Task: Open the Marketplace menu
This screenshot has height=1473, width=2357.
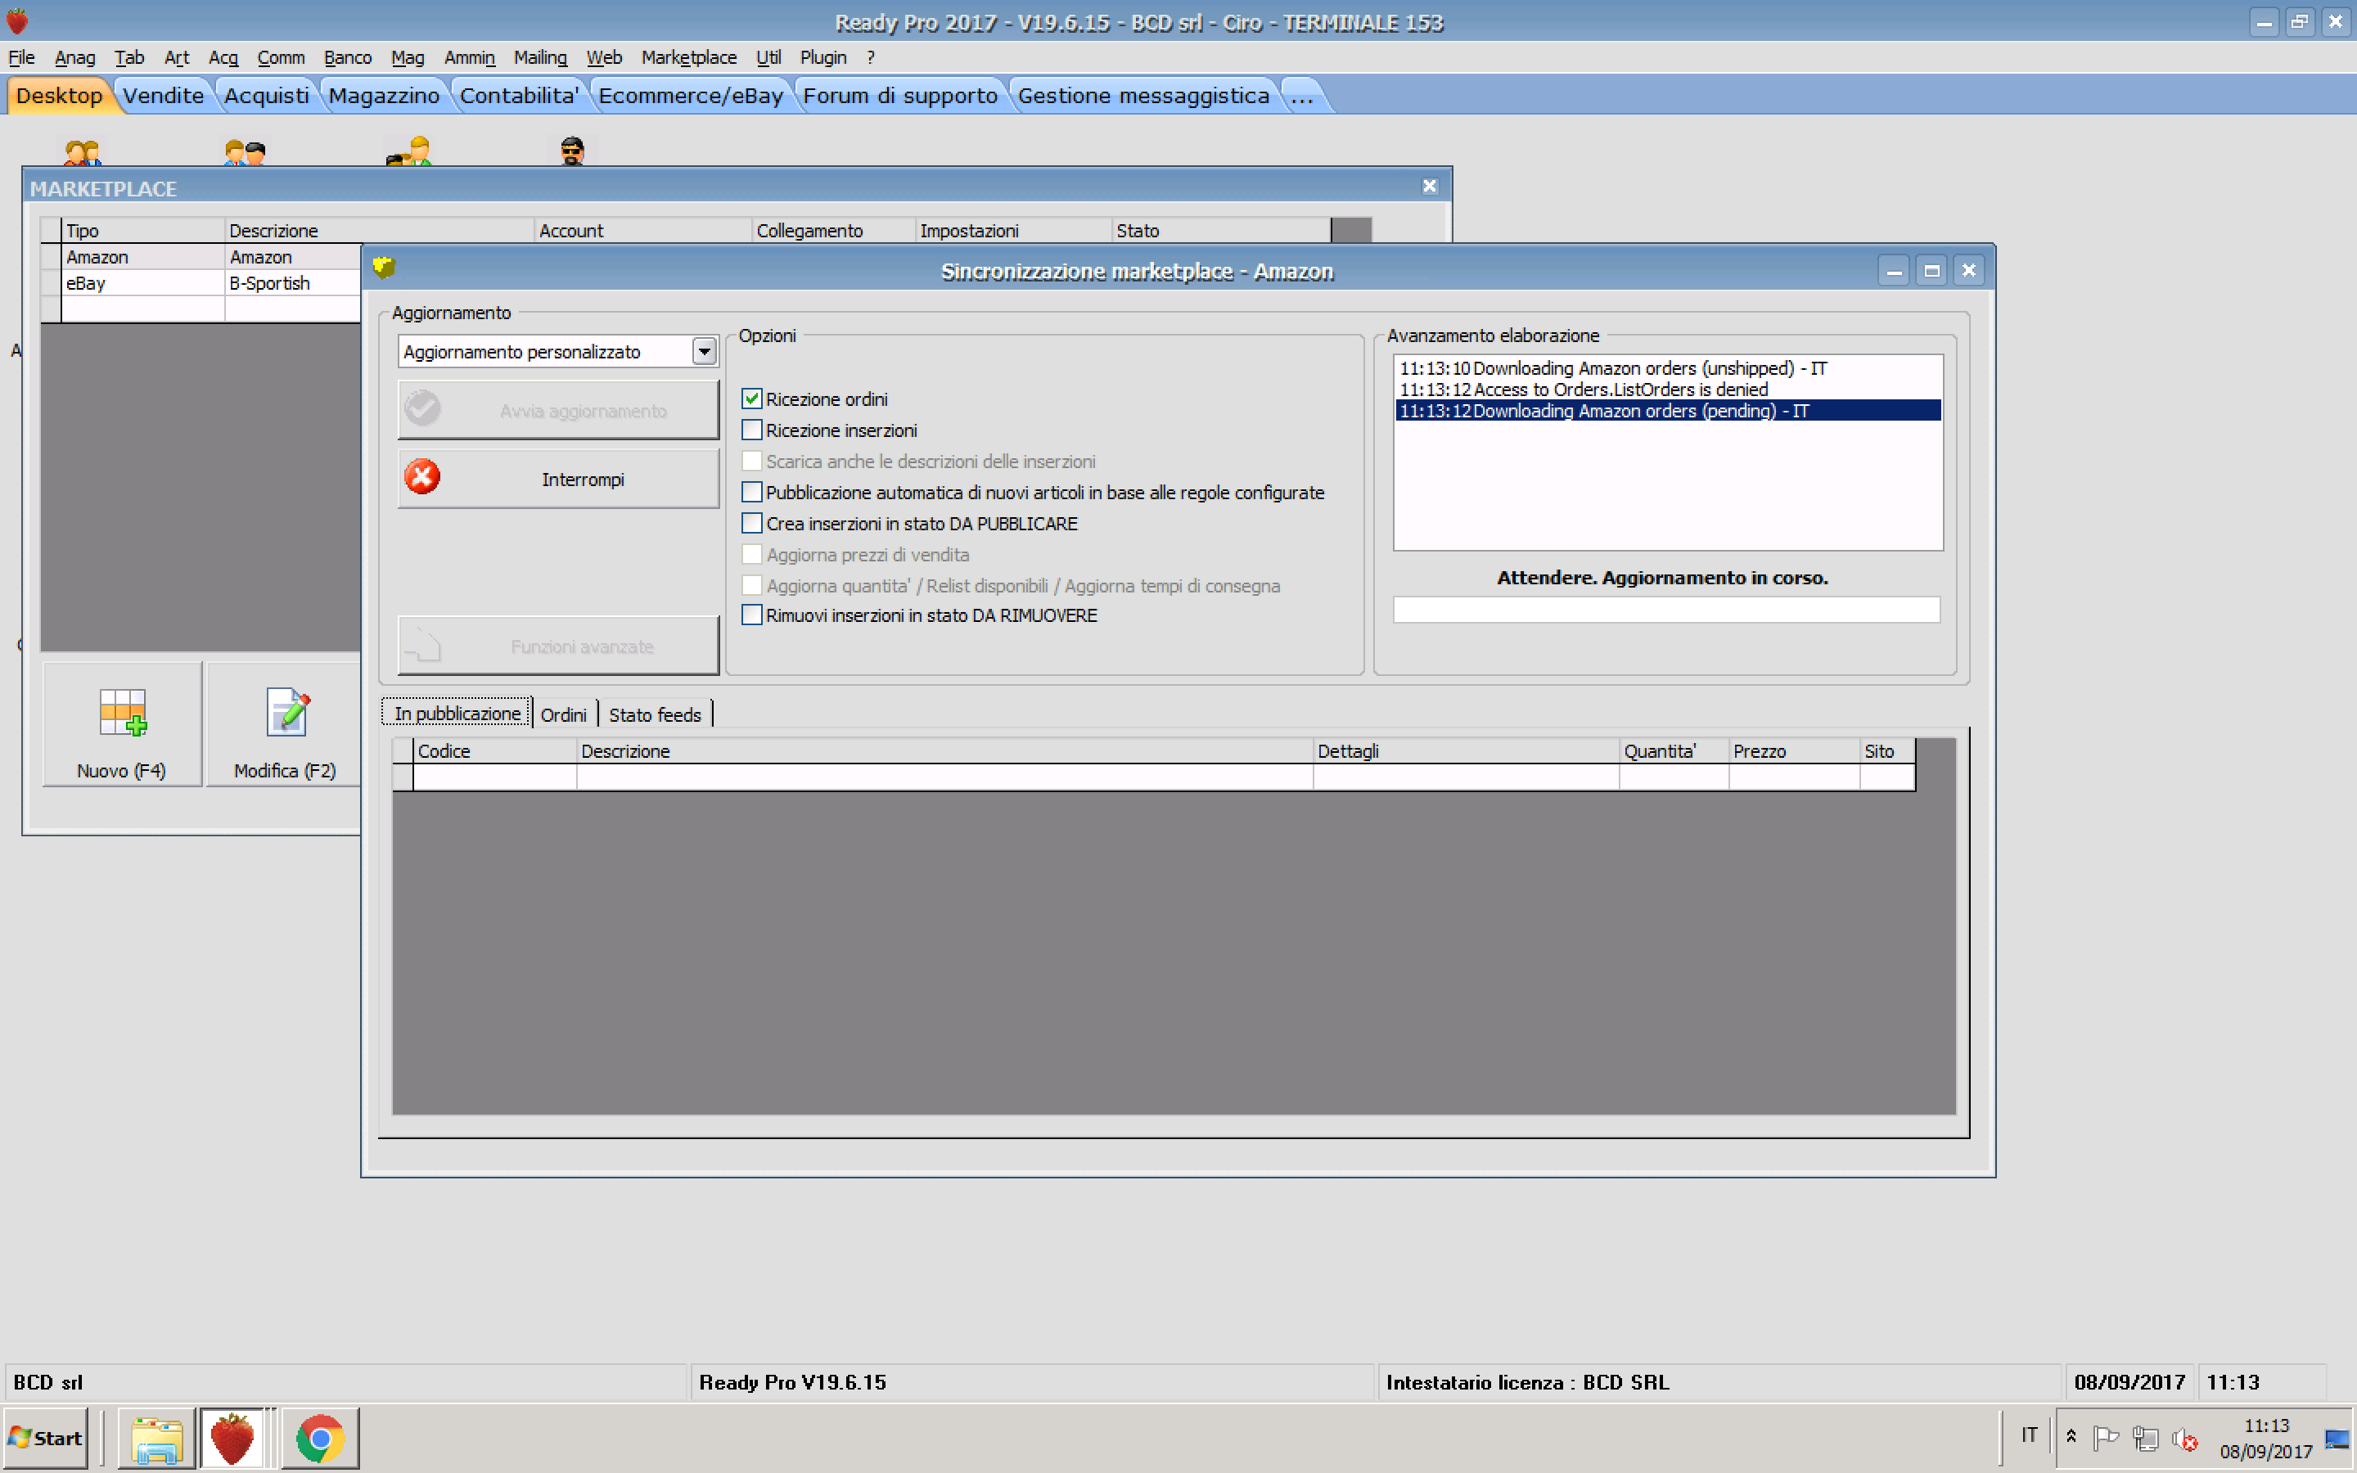Action: (687, 57)
